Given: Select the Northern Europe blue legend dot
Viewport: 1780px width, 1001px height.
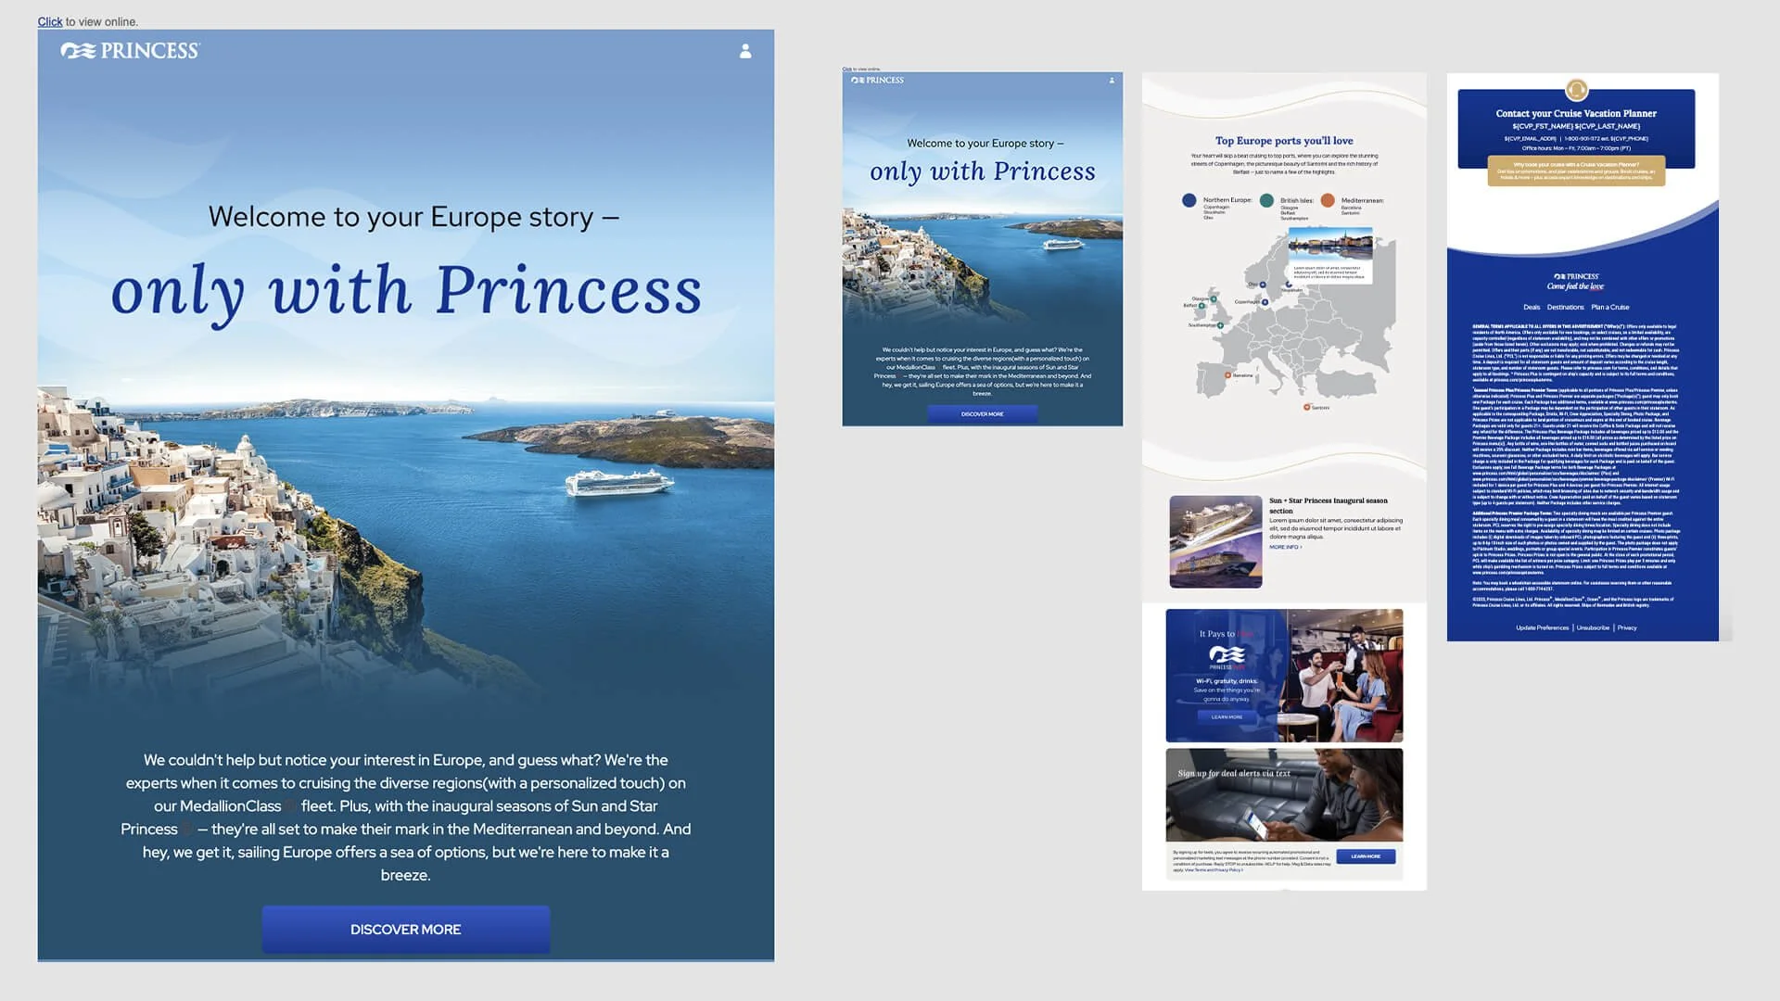Looking at the screenshot, I should coord(1189,200).
